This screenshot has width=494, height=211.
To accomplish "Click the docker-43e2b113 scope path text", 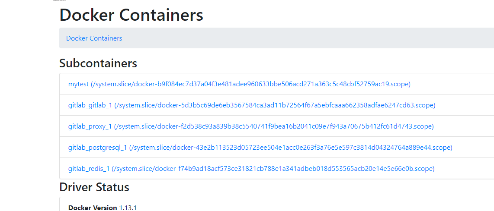I will point(291,147).
